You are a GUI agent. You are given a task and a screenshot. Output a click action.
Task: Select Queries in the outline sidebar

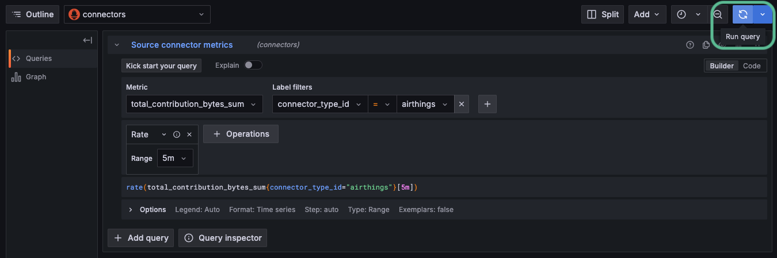[39, 59]
